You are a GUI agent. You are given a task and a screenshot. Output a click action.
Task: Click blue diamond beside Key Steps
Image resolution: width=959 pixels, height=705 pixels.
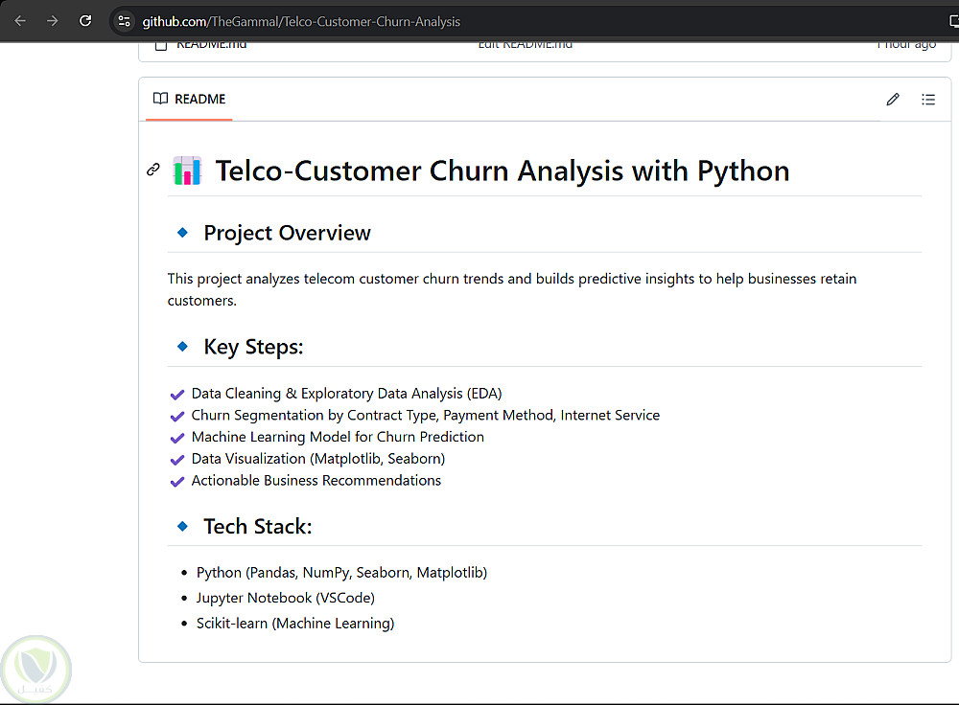(x=182, y=347)
